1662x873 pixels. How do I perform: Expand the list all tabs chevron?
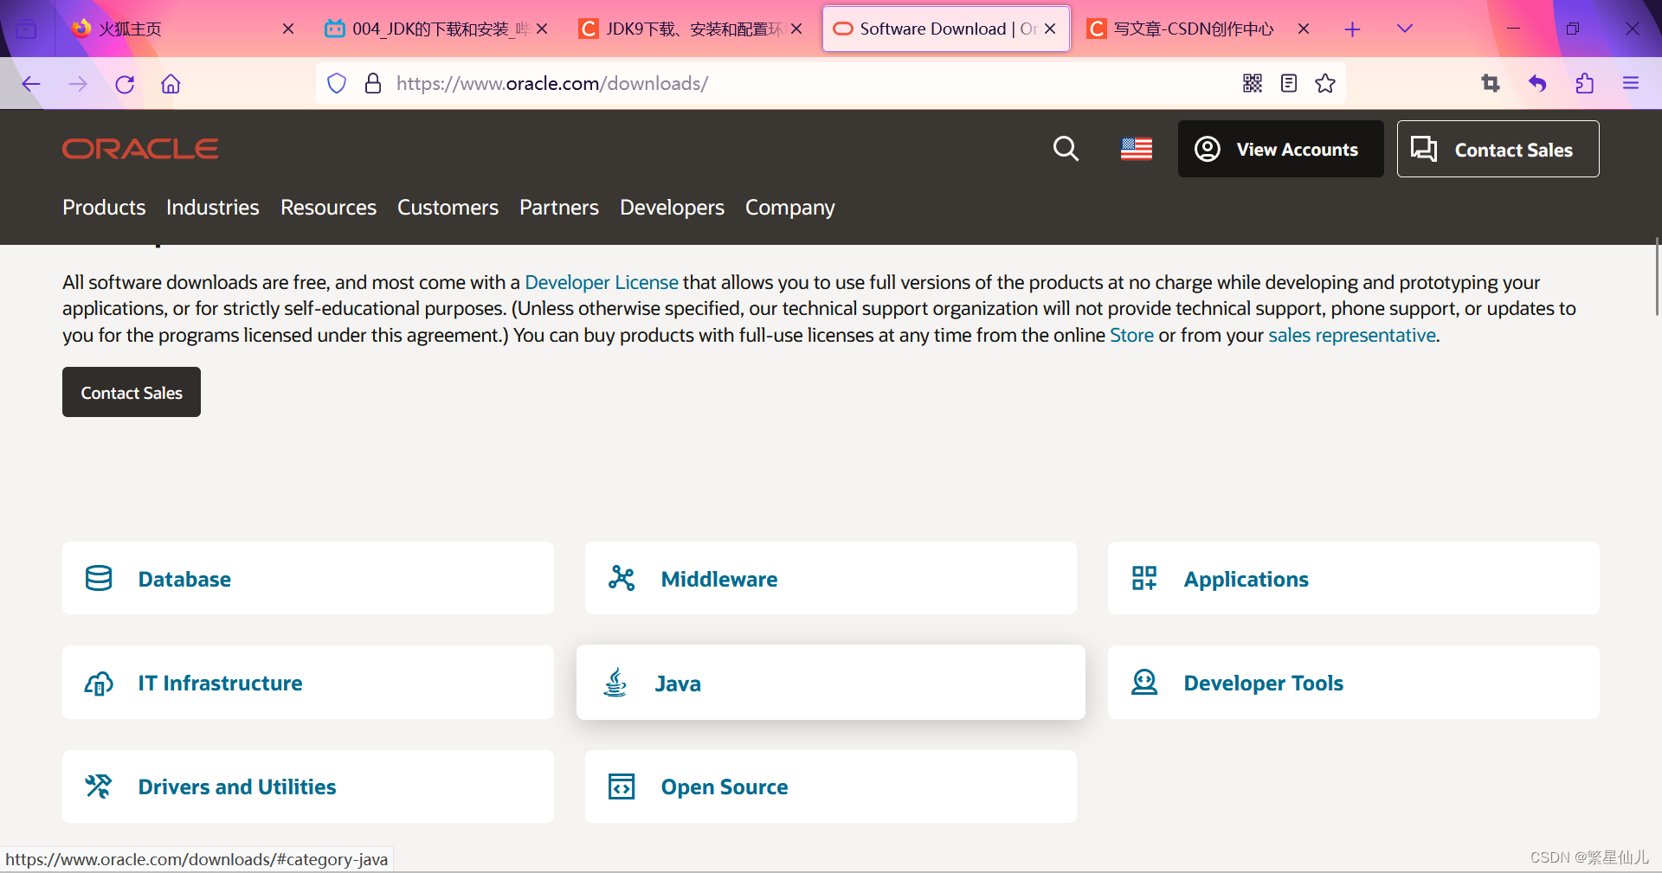pyautogui.click(x=1405, y=29)
